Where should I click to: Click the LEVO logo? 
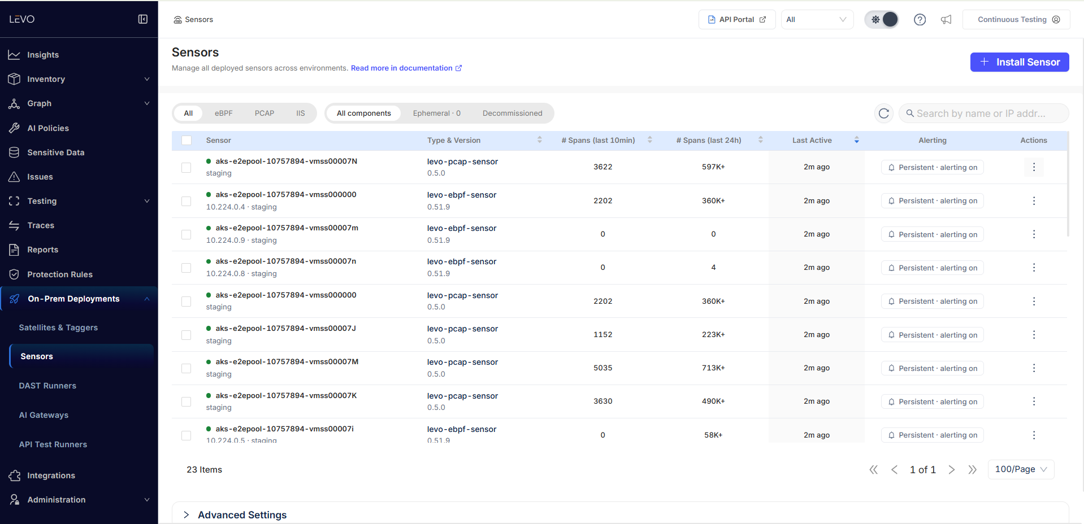(x=22, y=19)
